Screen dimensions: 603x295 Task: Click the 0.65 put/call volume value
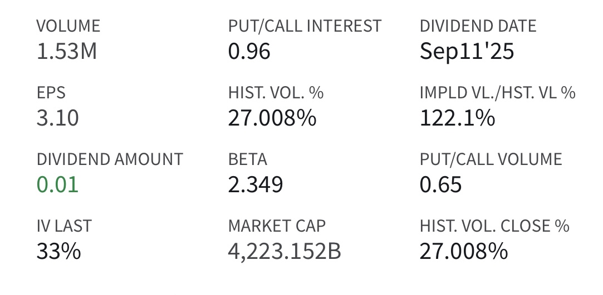coord(441,184)
